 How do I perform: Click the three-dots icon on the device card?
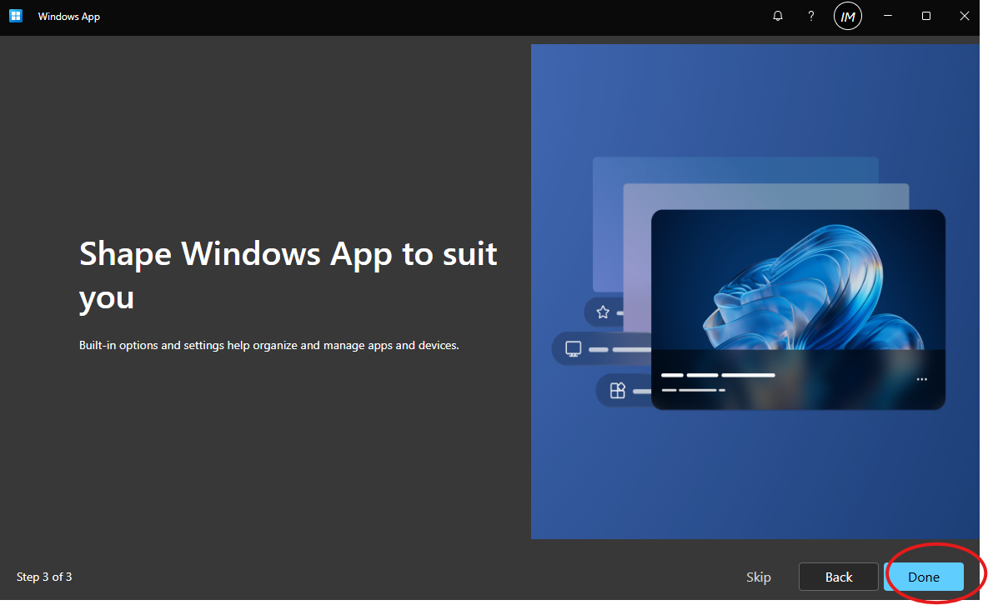pyautogui.click(x=921, y=379)
